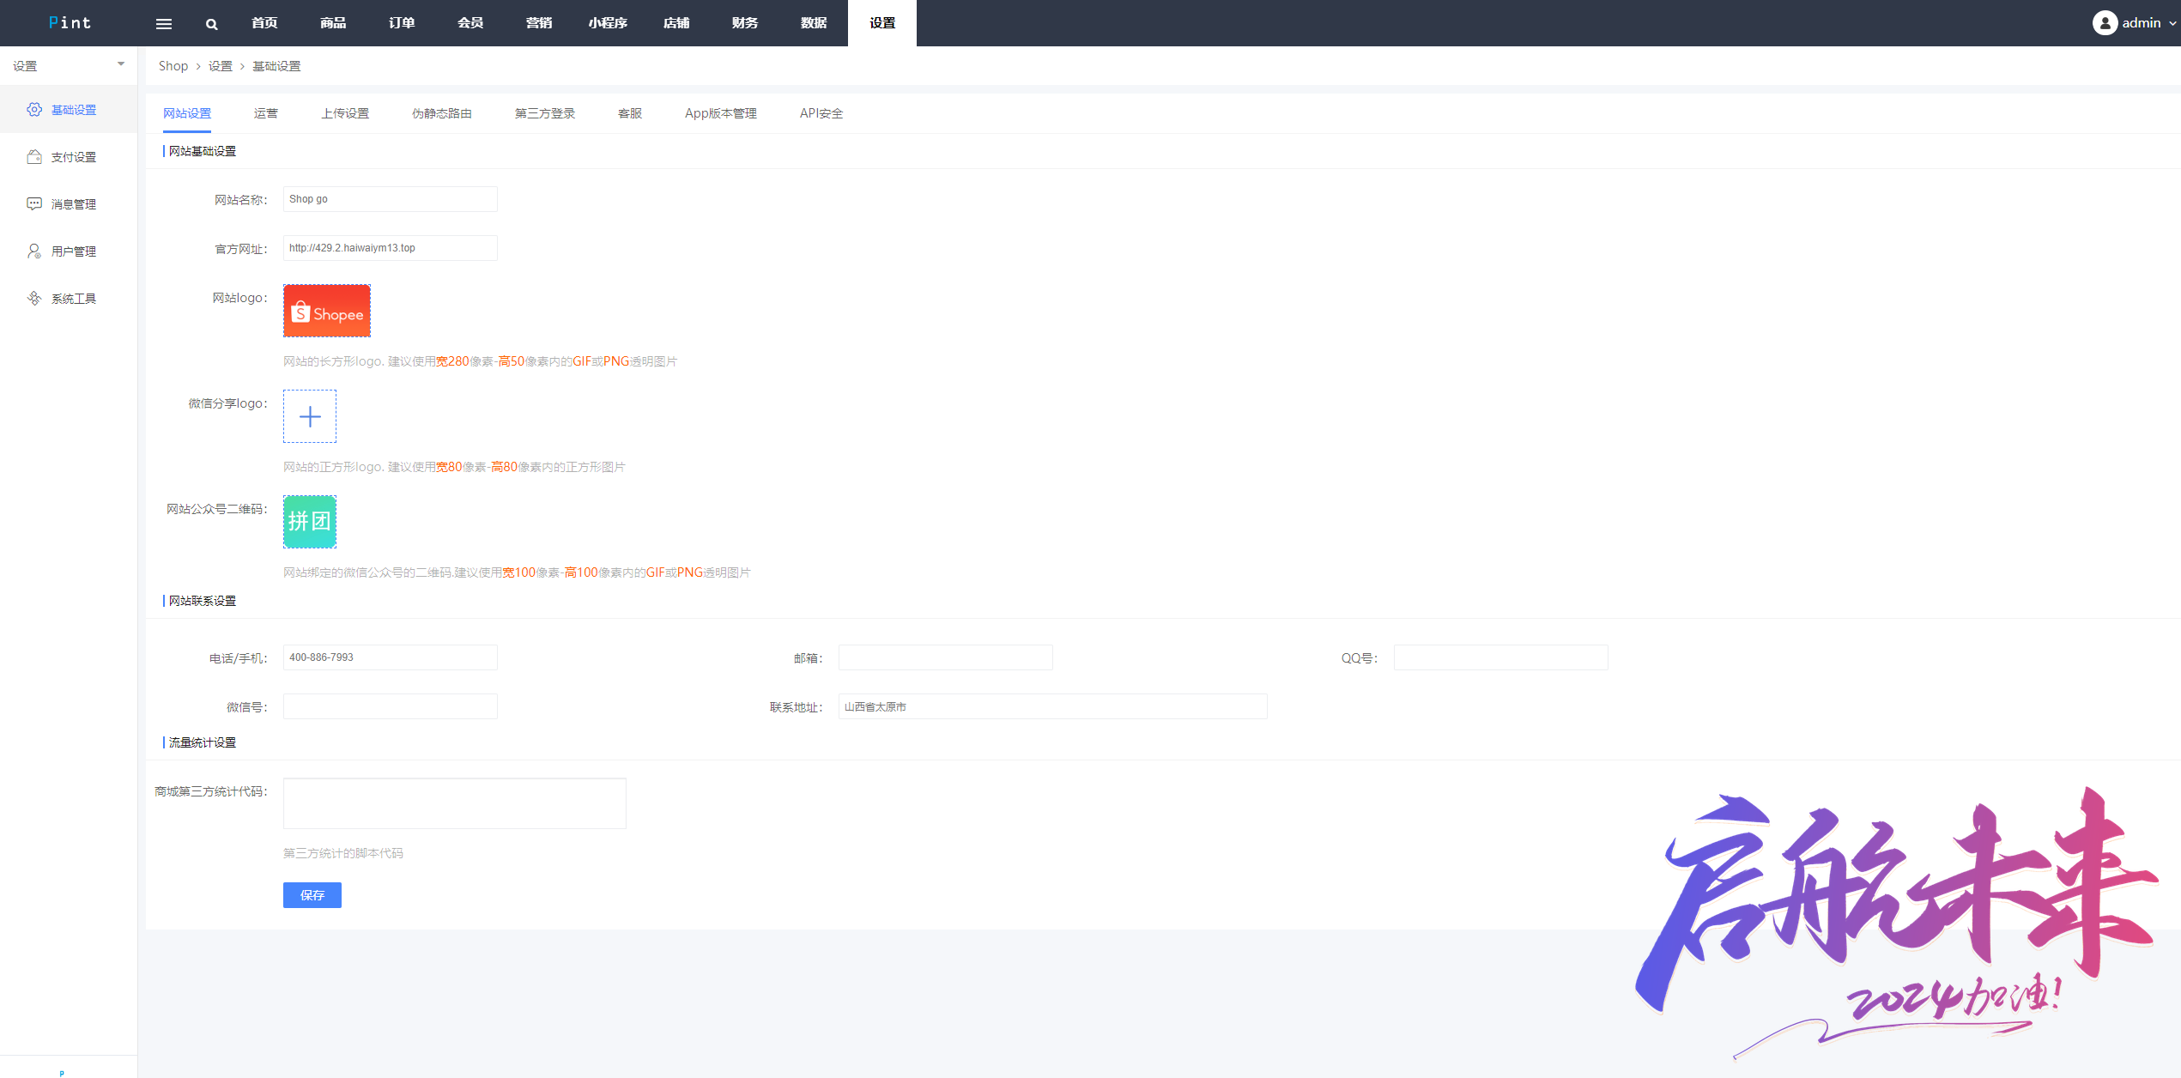Screen dimensions: 2181x1078
Task: Focus the 电话/手机 input field
Action: coord(391,657)
